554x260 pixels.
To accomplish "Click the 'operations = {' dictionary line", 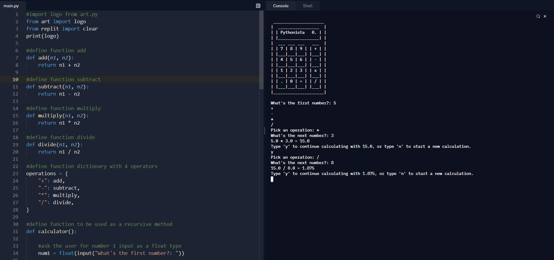I will point(47,173).
